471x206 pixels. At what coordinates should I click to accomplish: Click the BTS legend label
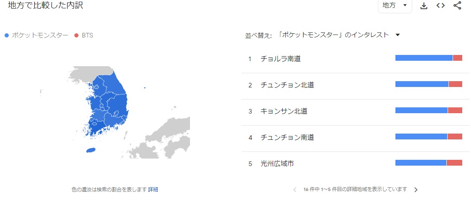click(x=87, y=35)
